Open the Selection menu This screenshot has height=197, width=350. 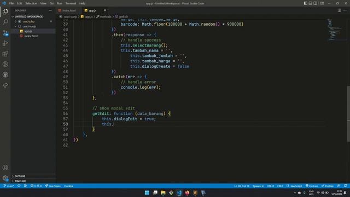(x=31, y=3)
